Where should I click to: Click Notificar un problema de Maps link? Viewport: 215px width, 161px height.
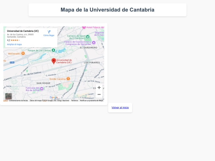coord(92,101)
